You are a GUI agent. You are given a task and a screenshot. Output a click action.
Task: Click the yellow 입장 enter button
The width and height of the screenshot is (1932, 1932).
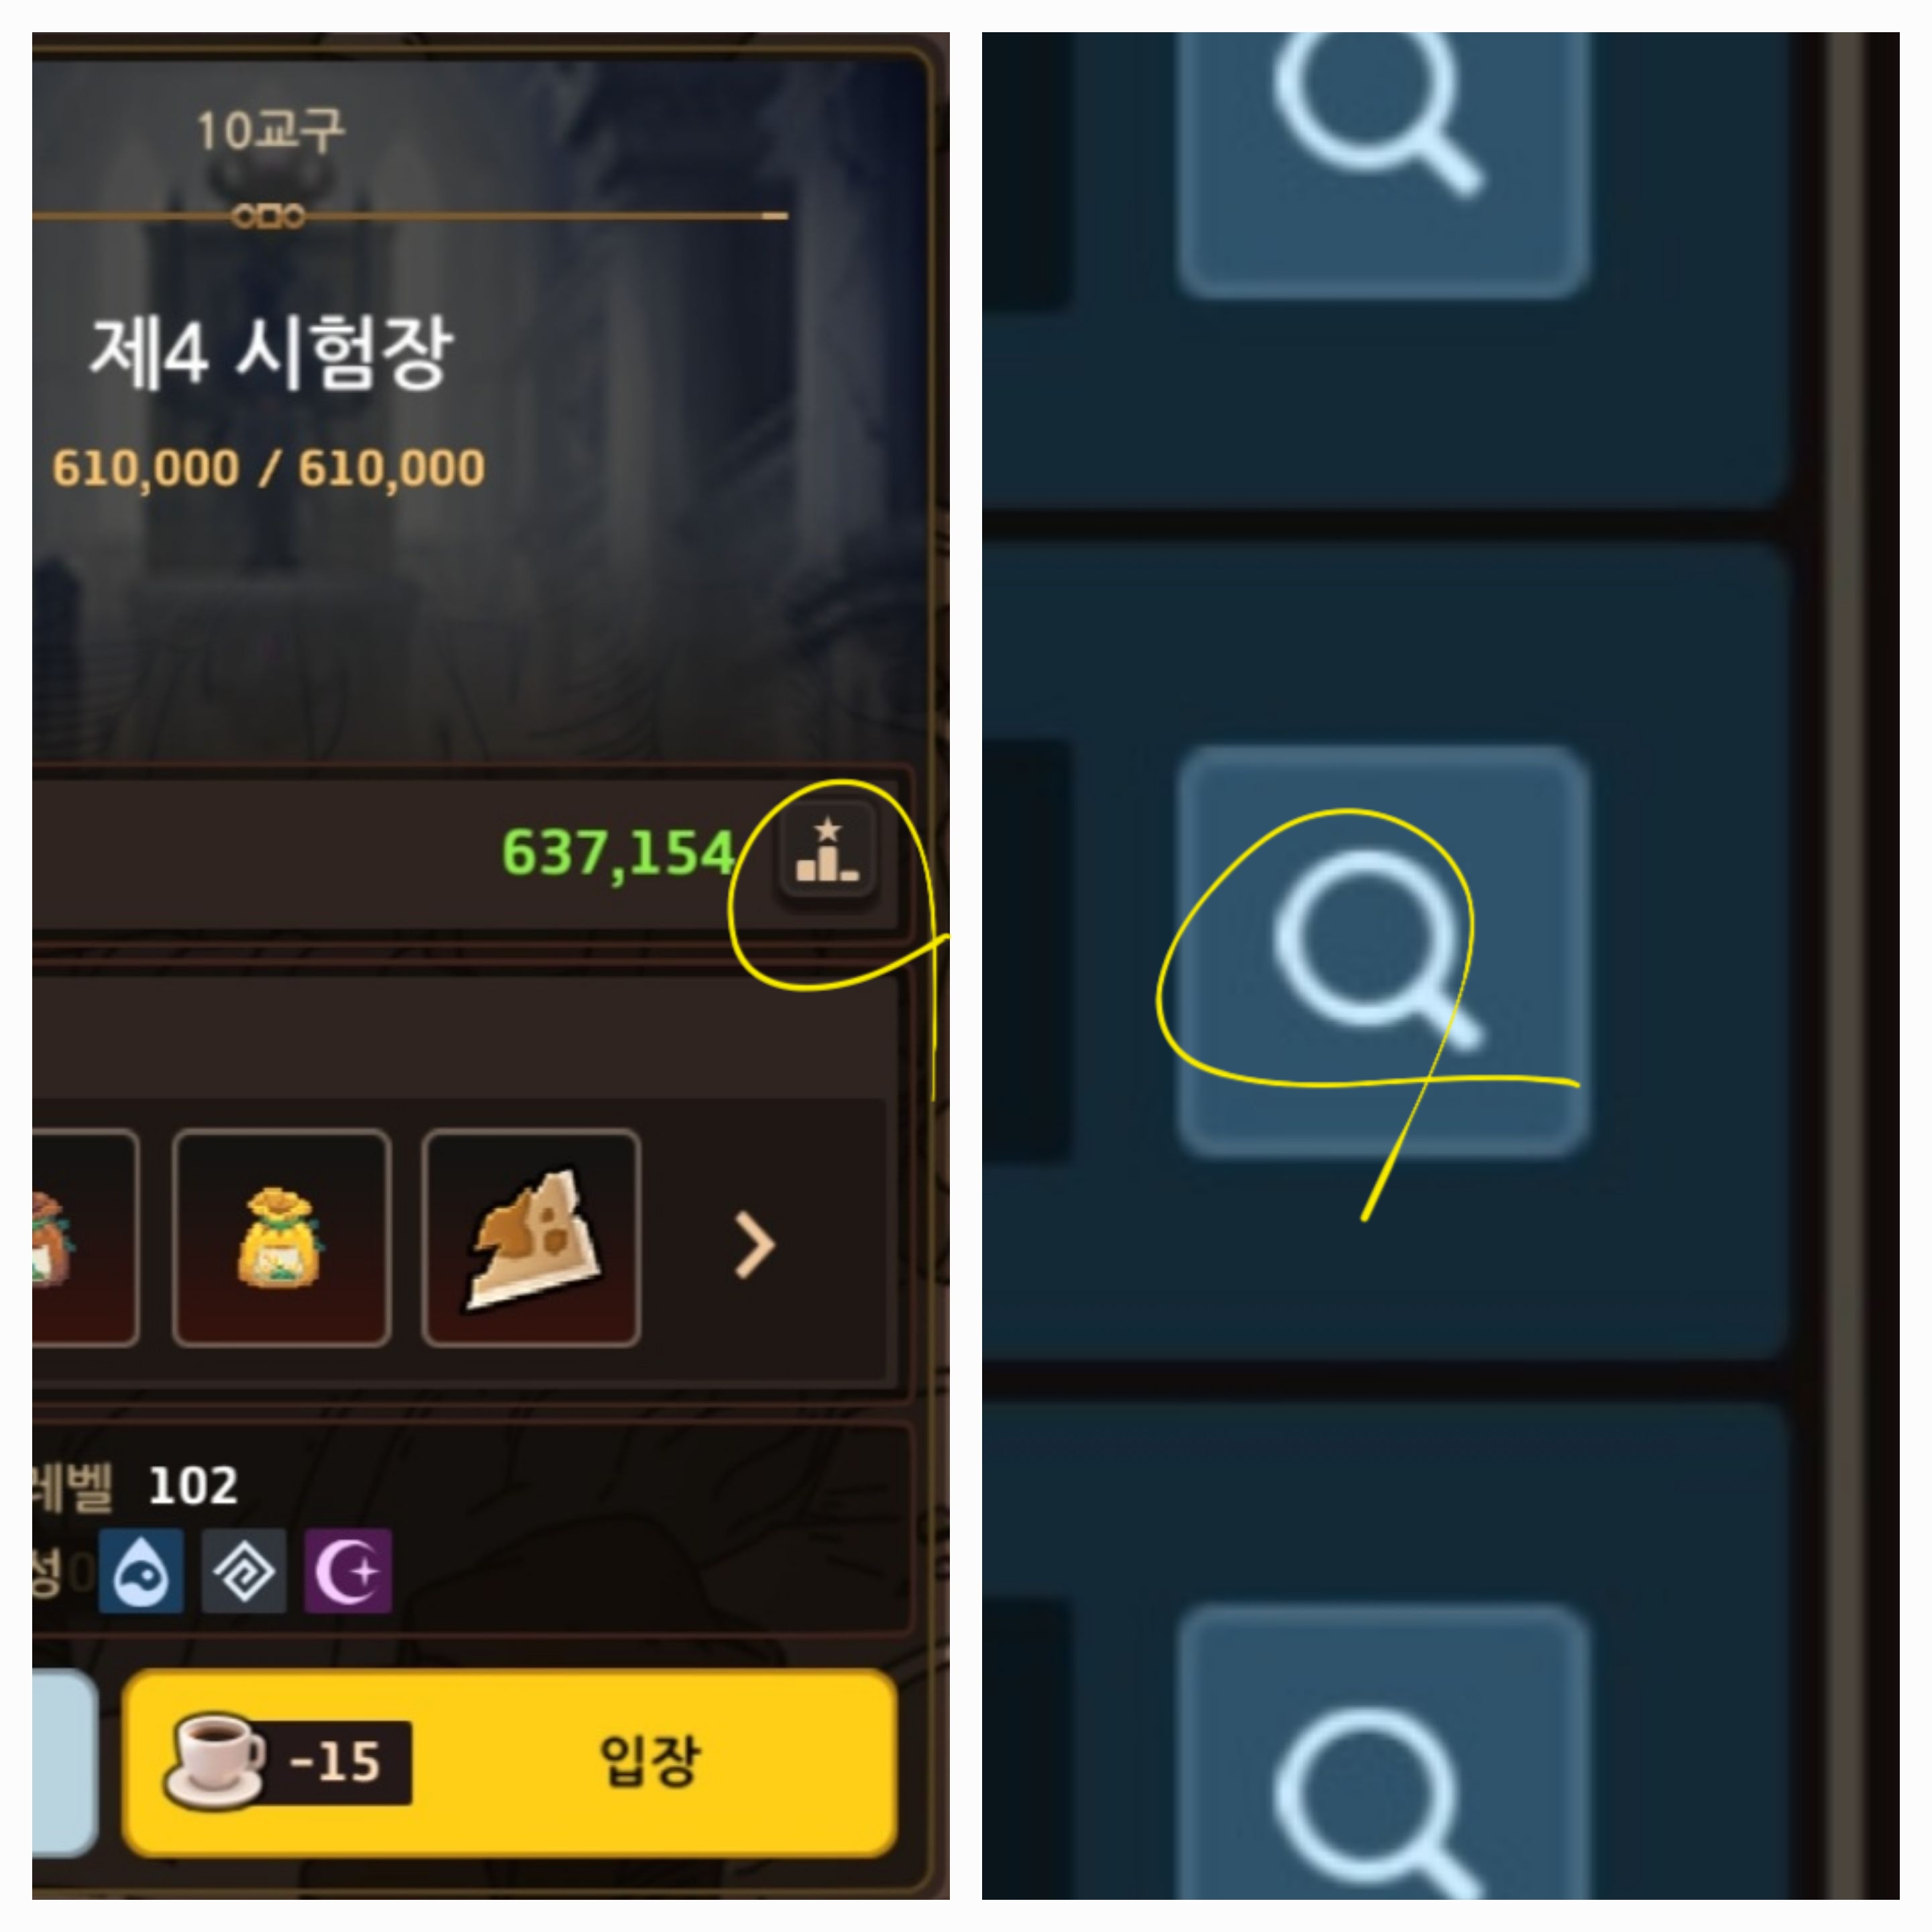point(510,1762)
